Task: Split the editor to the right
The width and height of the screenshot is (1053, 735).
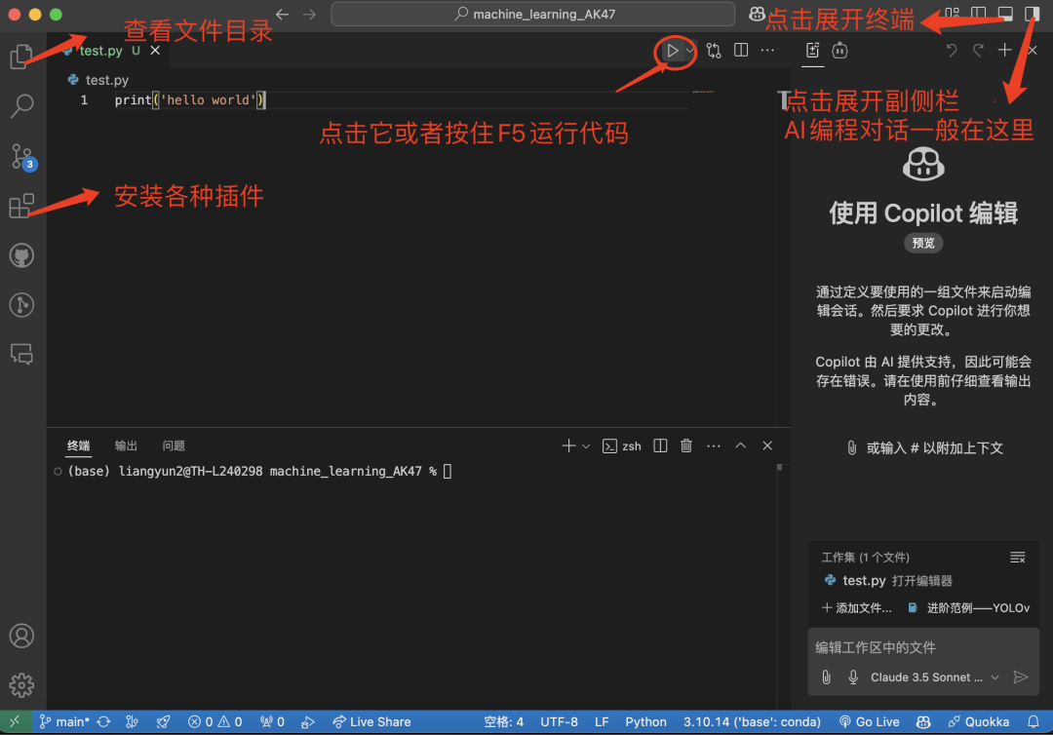Action: coord(741,51)
